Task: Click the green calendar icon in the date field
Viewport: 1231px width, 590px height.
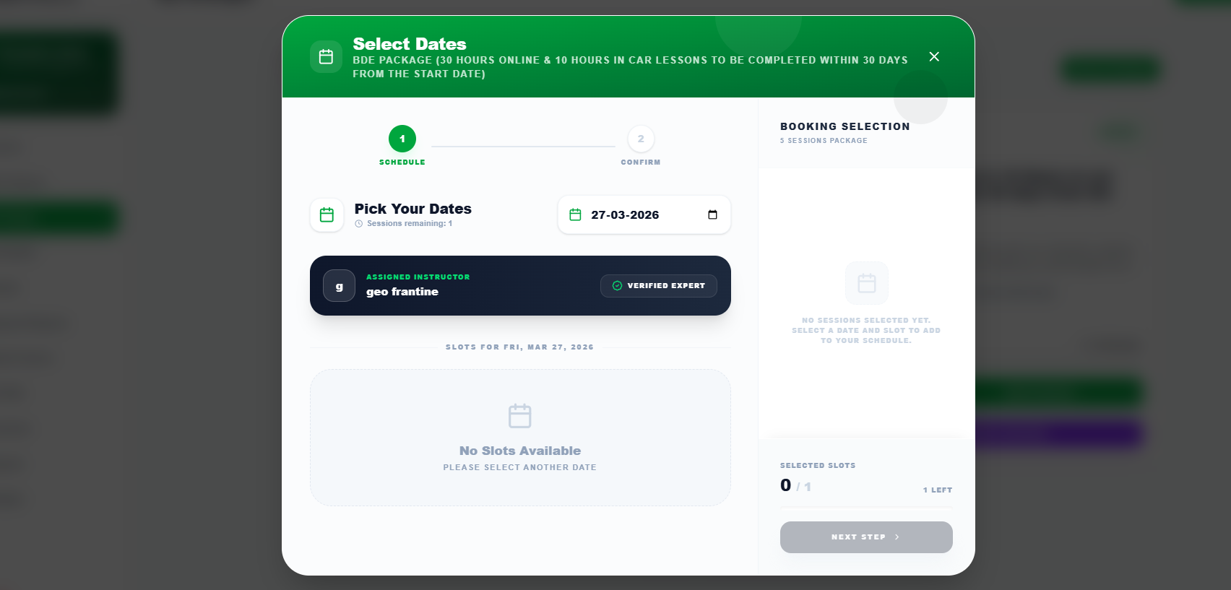Action: coord(575,214)
